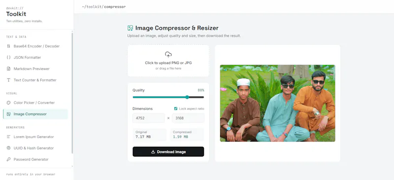The image size is (394, 180).
Task: Click the Lorem Ipsum lines icon
Action: click(x=8, y=137)
